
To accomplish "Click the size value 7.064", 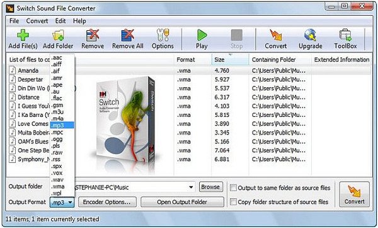I will coord(222,150).
